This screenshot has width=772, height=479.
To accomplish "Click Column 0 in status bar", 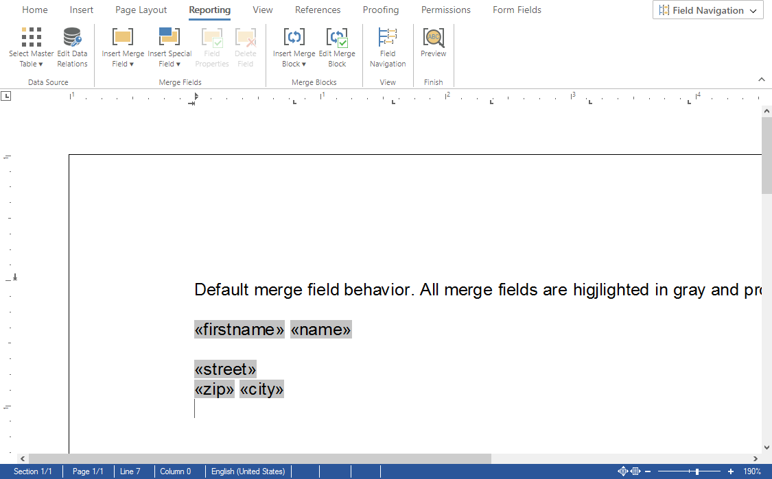I will pos(175,471).
